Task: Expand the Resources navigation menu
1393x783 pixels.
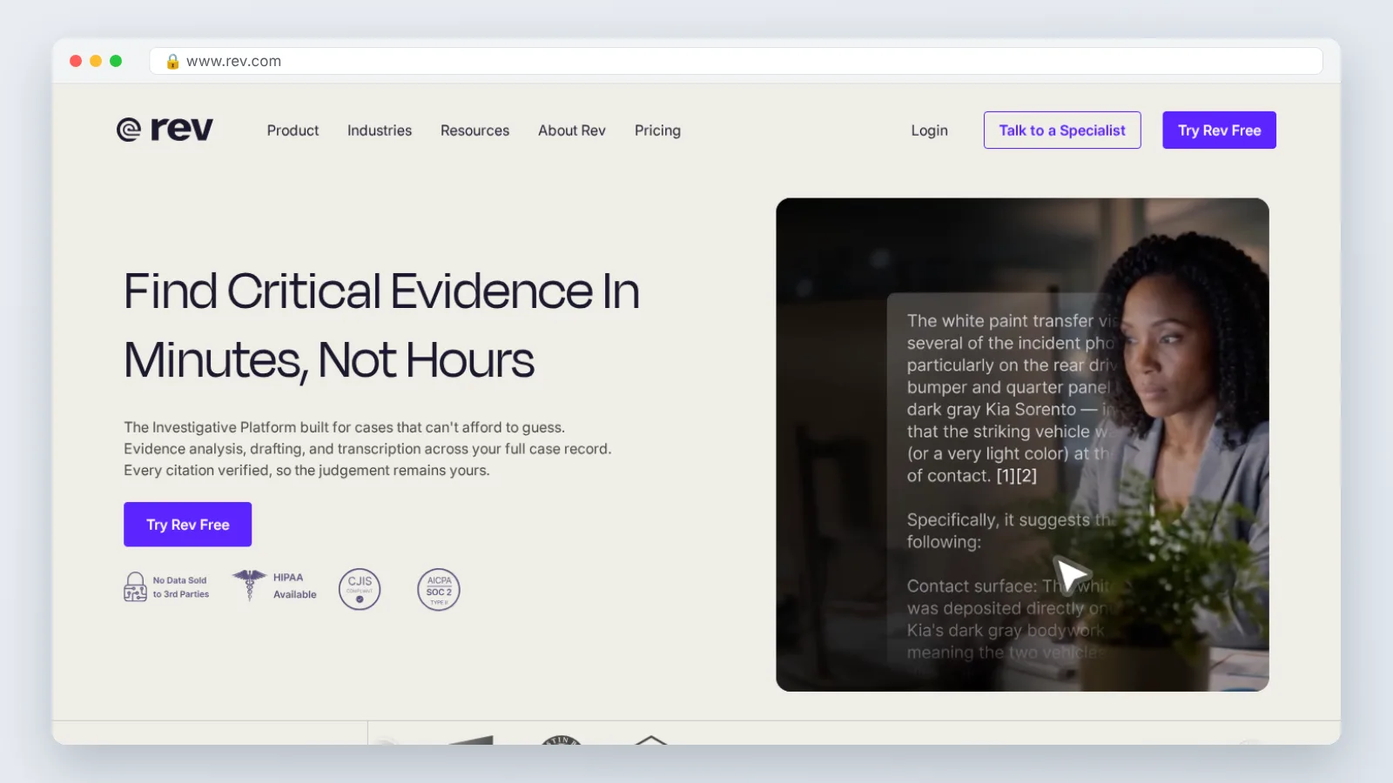Action: [x=474, y=130]
